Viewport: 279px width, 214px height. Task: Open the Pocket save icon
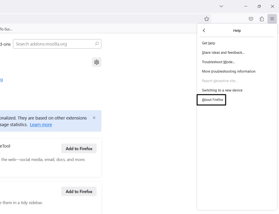tap(251, 19)
